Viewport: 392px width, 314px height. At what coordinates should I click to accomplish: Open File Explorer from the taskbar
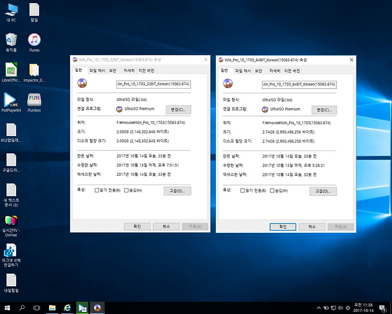[52, 308]
